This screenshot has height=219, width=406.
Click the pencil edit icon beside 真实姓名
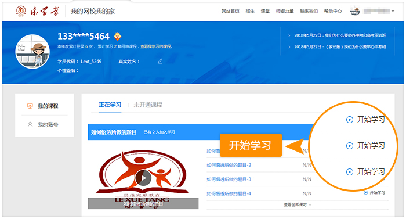pos(160,61)
